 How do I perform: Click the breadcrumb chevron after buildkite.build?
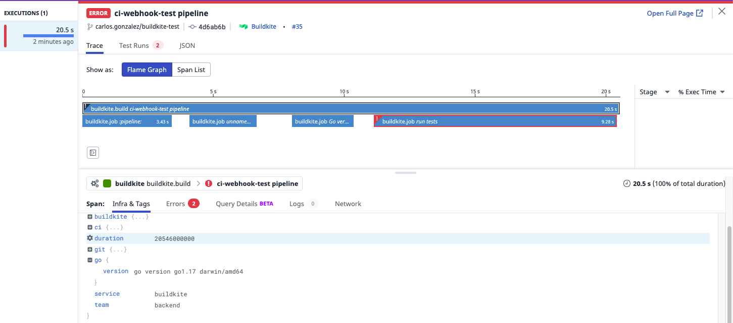[198, 184]
